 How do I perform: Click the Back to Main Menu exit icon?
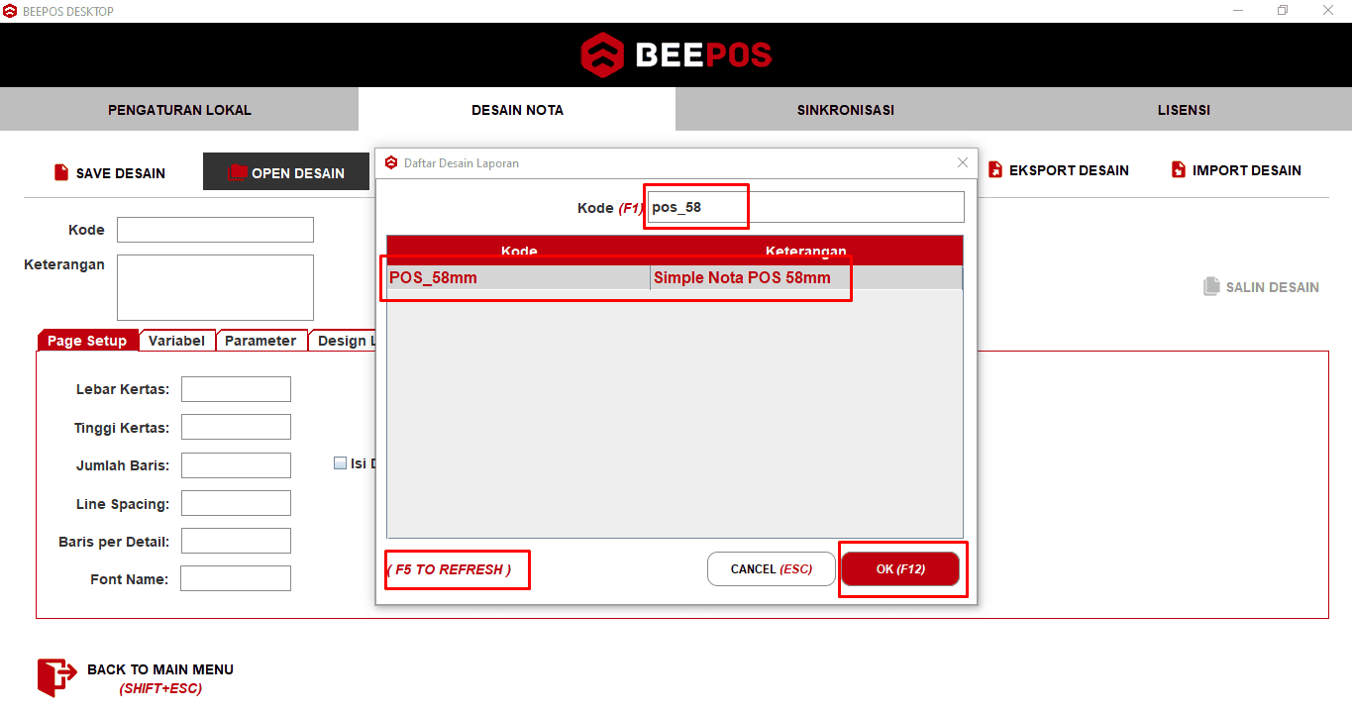pos(56,677)
